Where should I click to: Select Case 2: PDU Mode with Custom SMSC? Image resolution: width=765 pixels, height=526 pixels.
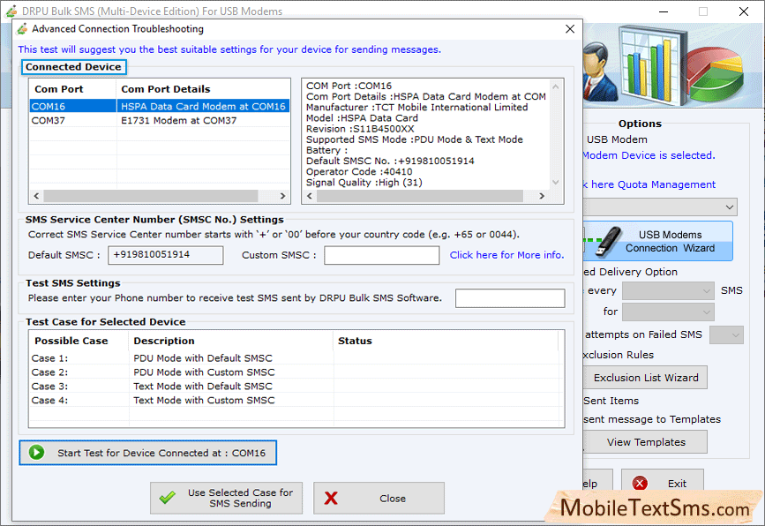tap(296, 372)
